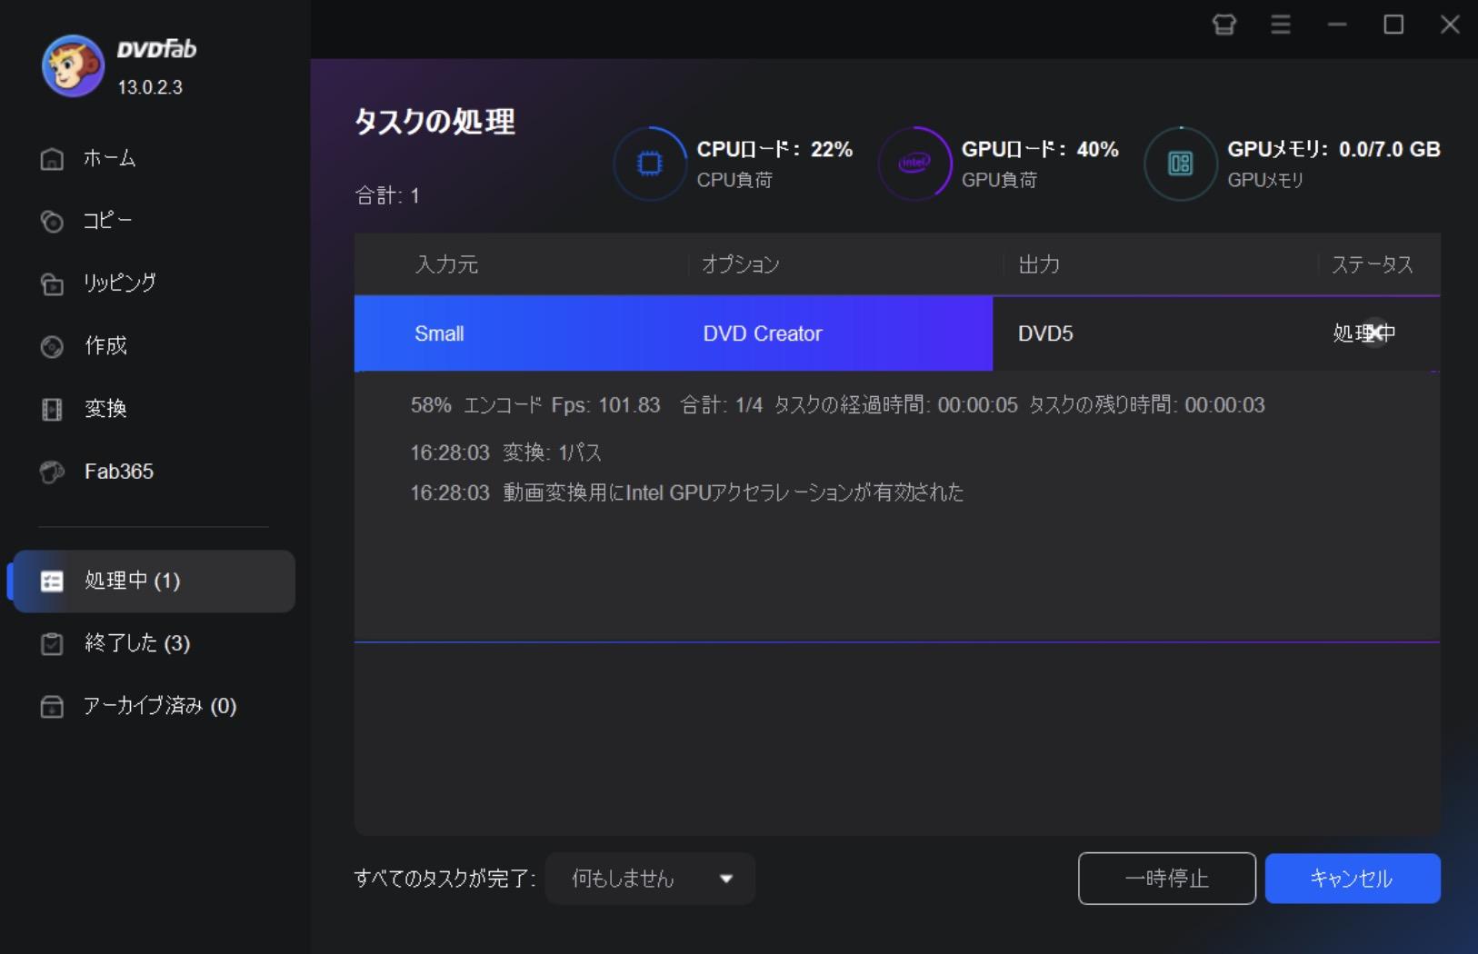Select 作成 in the sidebar
This screenshot has height=954, width=1478.
(x=105, y=346)
